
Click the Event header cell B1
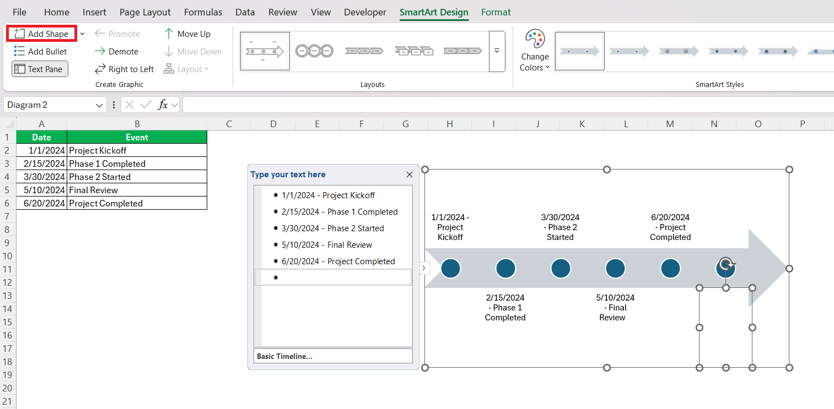click(x=137, y=137)
